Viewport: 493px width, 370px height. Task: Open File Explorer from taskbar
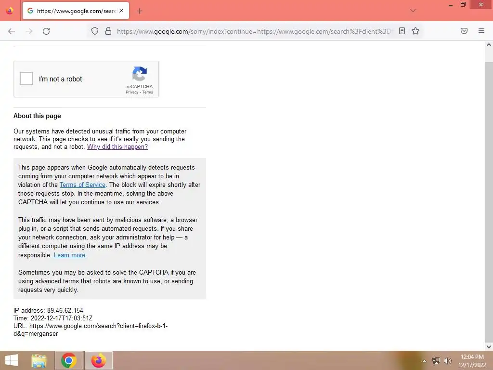pos(39,360)
